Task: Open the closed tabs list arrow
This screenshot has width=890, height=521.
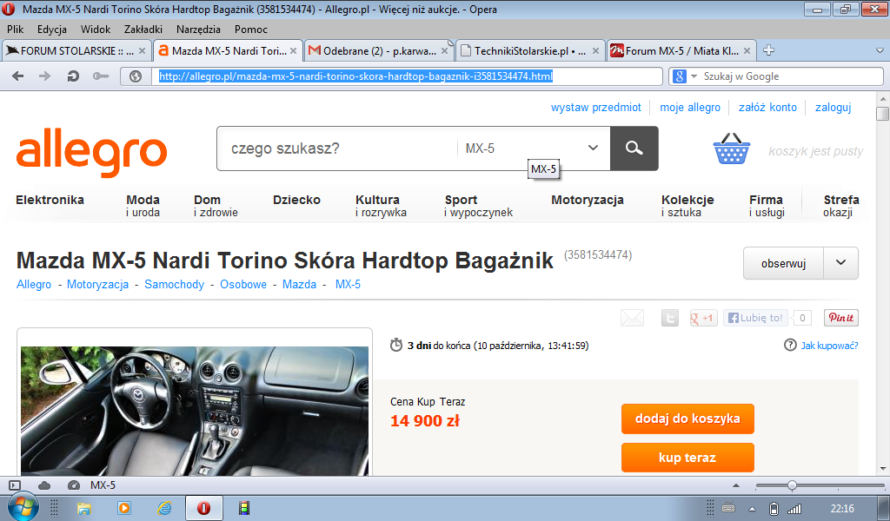Action: pos(880,50)
